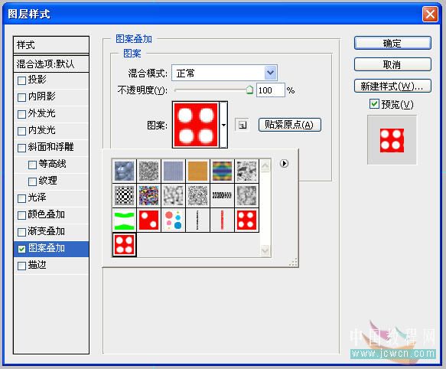Click the style preview thumbnail under 预览
This screenshot has height=369, width=446.
[392, 140]
